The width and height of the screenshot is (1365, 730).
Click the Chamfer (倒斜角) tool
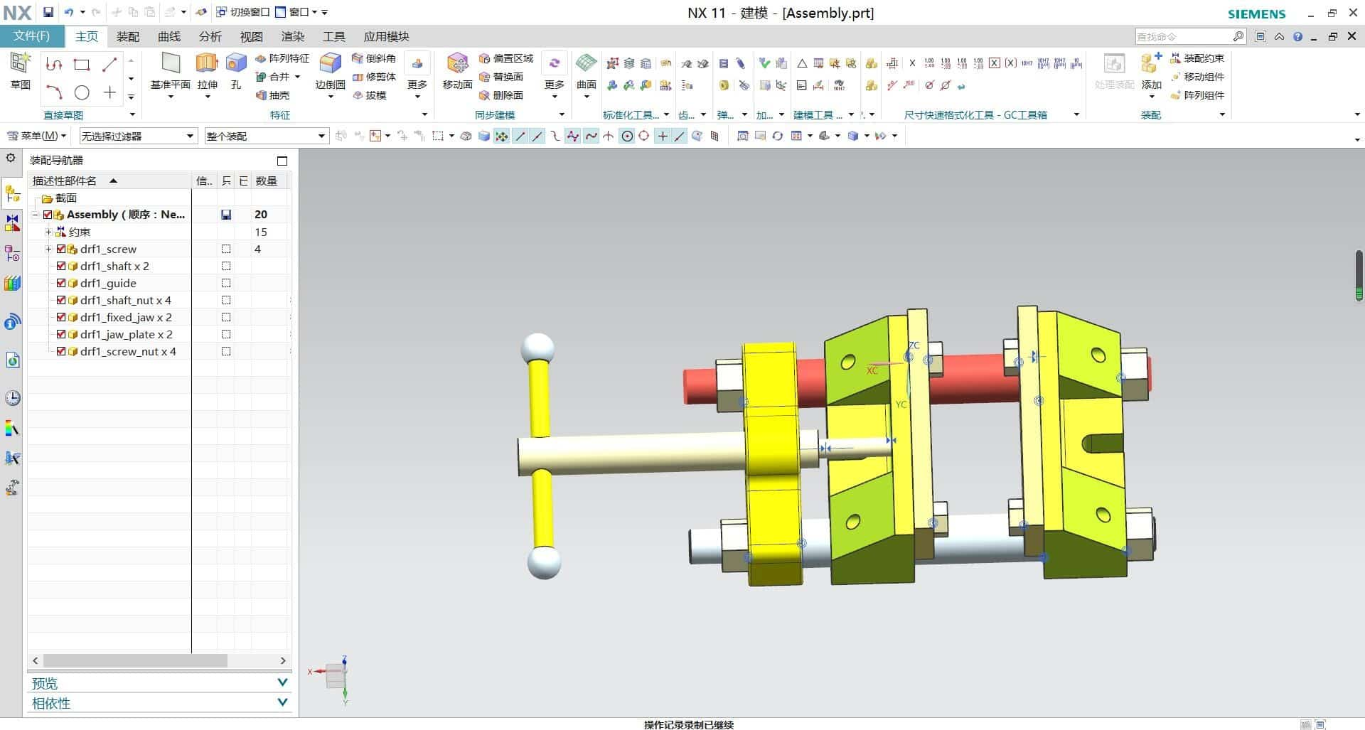point(374,58)
